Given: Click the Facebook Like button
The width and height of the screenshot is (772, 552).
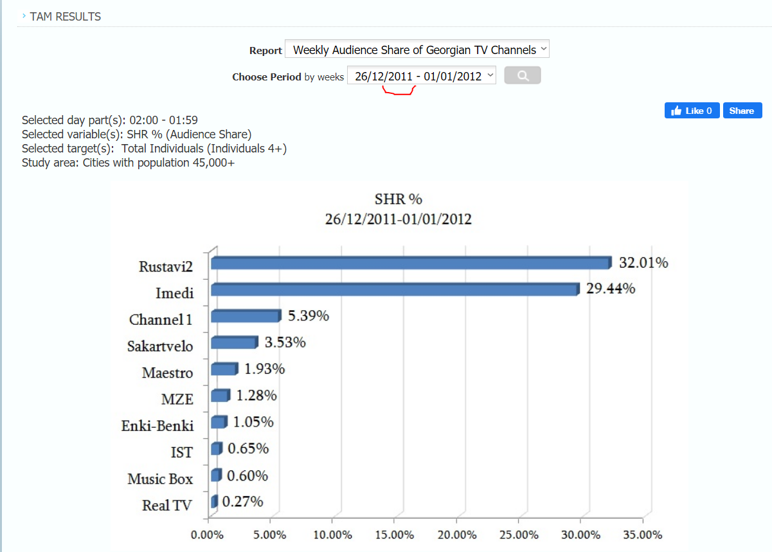Looking at the screenshot, I should (692, 111).
